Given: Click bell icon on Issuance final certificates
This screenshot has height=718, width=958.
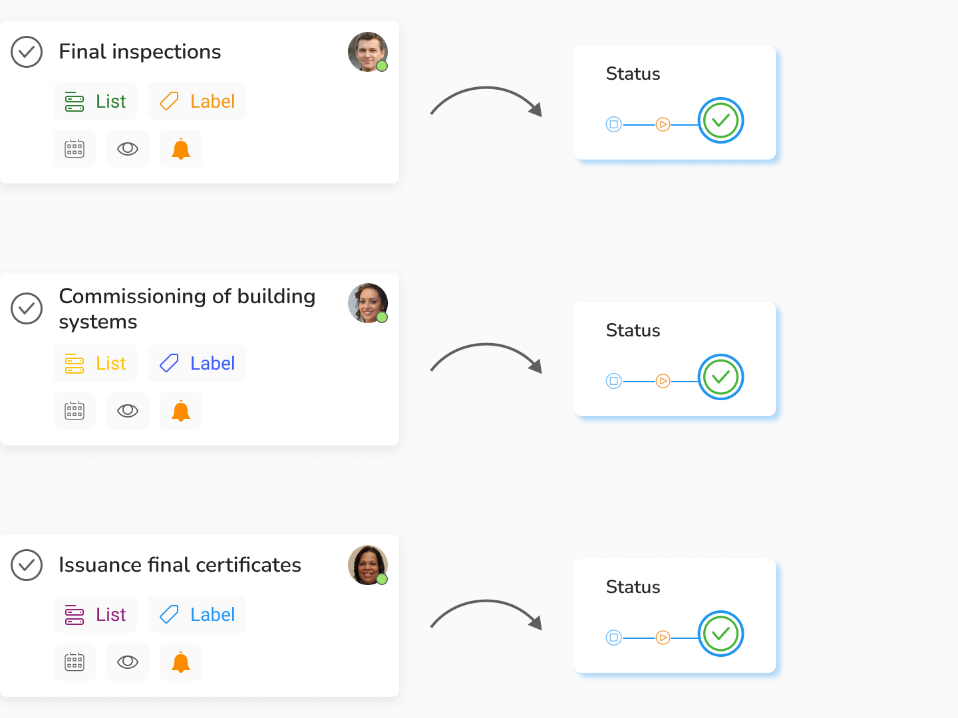Looking at the screenshot, I should point(181,662).
